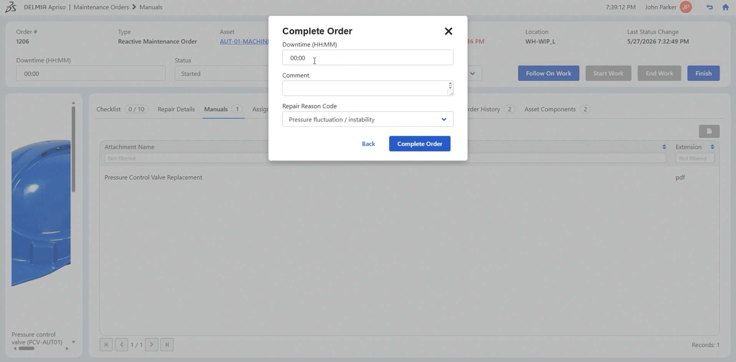Go to next page of records

[x=152, y=344]
